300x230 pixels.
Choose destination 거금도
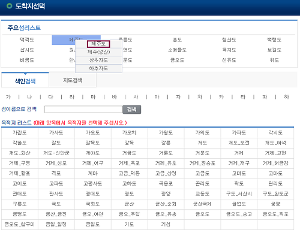[130, 153]
